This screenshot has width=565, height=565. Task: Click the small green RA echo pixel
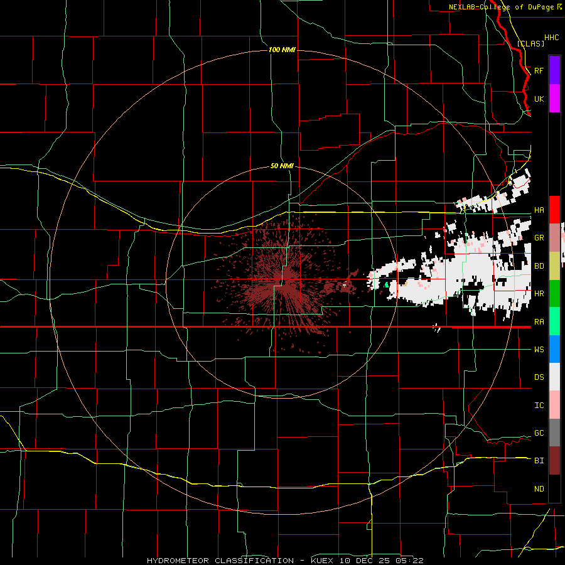point(387,285)
